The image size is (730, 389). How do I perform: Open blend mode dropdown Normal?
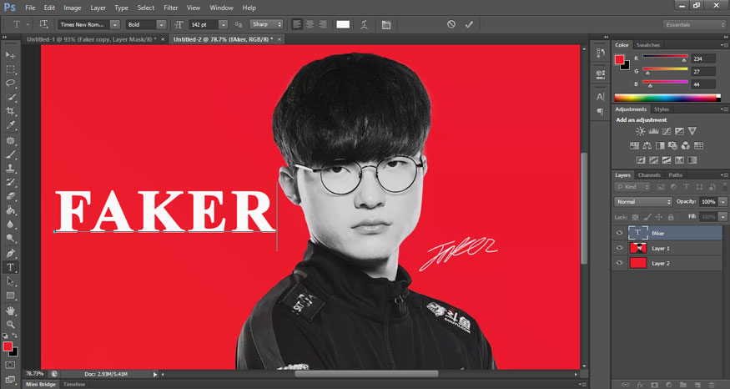click(x=643, y=202)
